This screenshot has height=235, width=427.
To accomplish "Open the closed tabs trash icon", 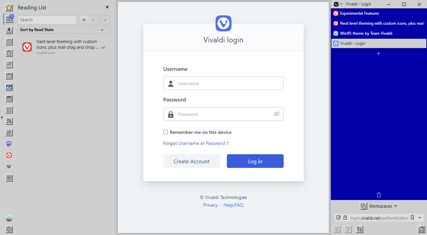I will click(379, 195).
